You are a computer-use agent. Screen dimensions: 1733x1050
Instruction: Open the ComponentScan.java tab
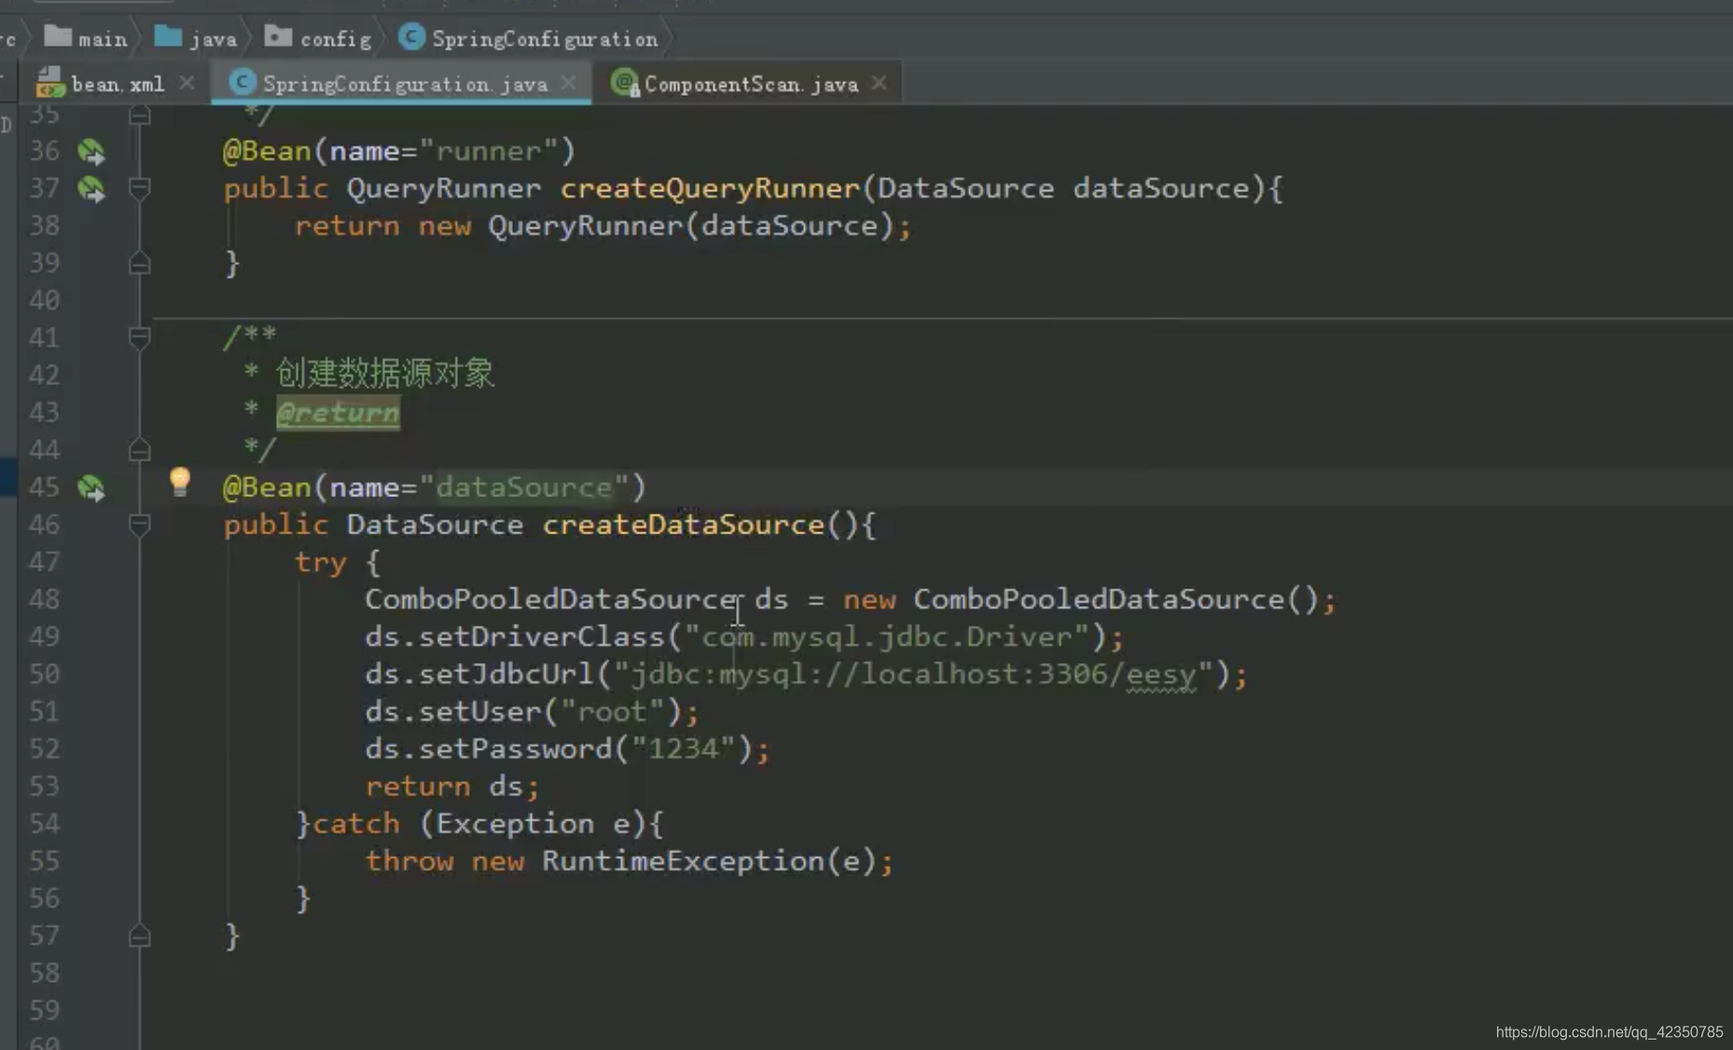point(751,84)
